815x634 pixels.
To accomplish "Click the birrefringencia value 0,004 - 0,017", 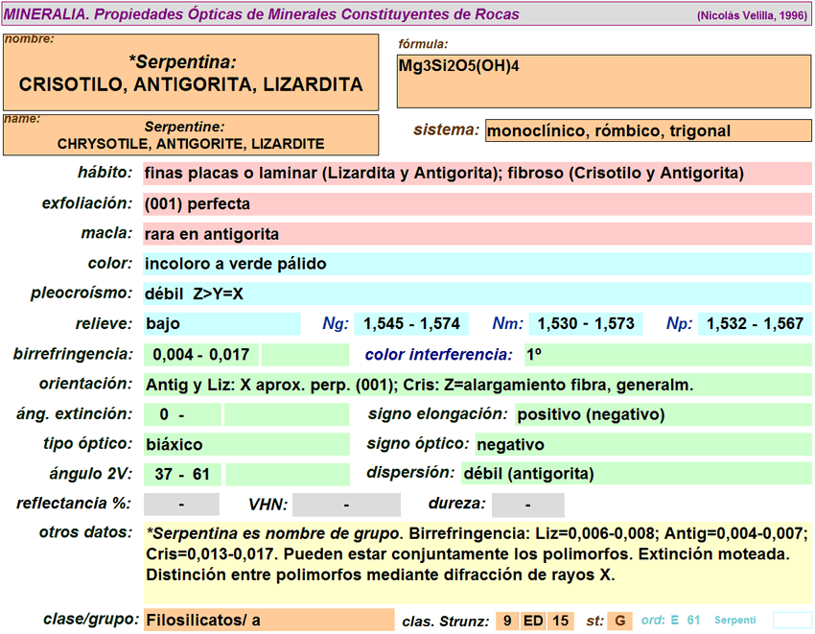I will [x=200, y=355].
